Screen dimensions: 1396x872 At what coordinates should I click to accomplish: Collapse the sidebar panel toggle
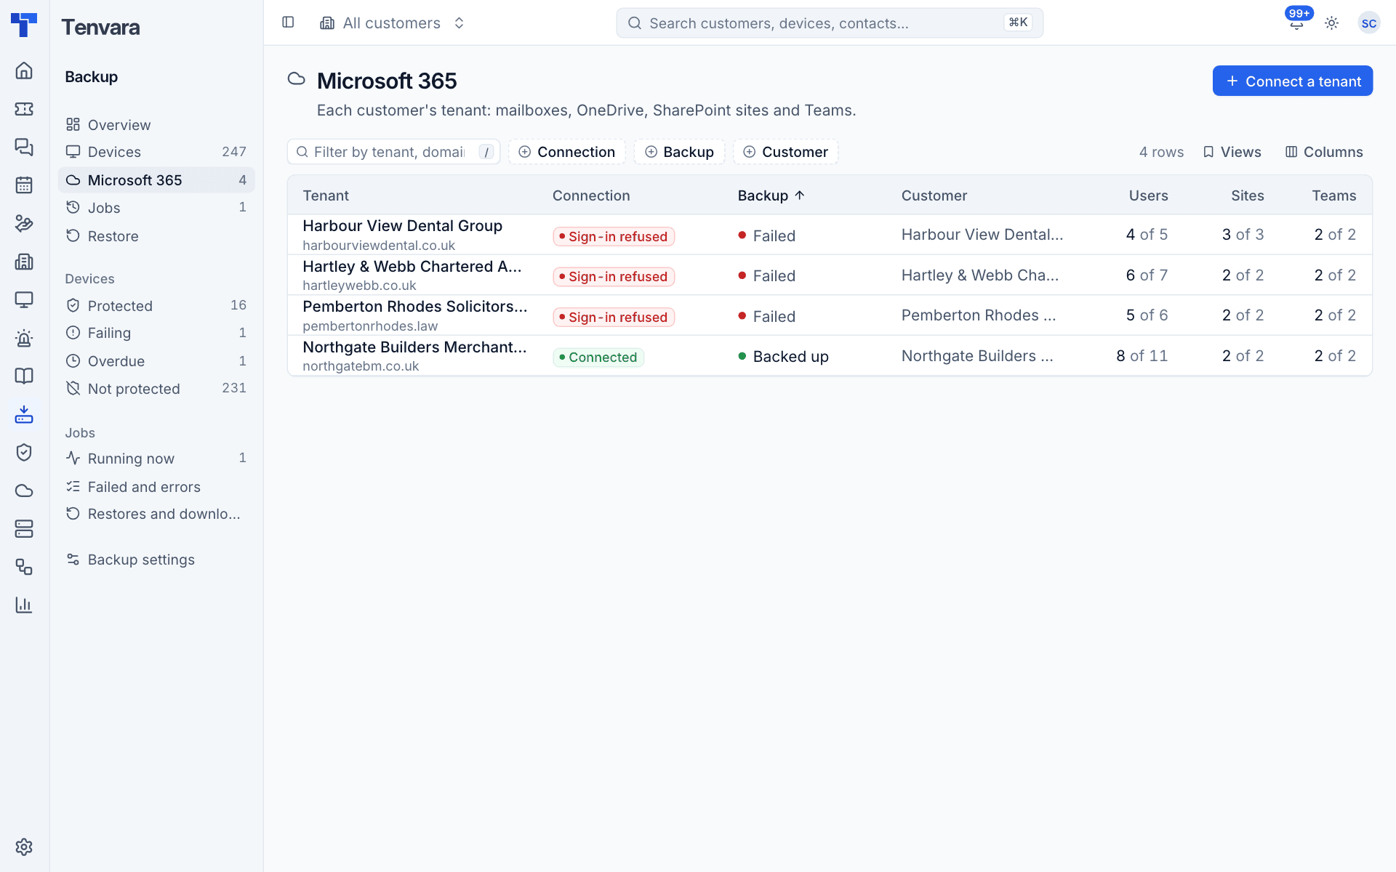(x=288, y=23)
